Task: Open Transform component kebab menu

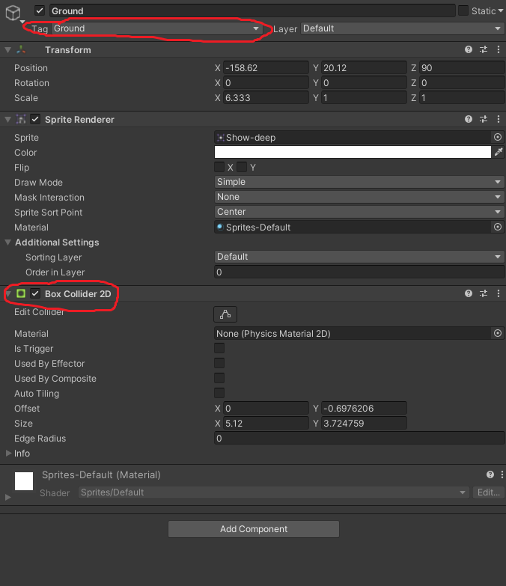Action: 499,49
